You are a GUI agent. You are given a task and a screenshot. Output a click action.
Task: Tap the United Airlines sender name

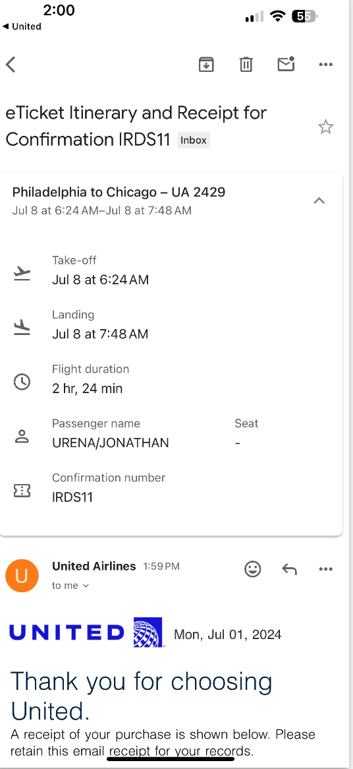pyautogui.click(x=94, y=566)
